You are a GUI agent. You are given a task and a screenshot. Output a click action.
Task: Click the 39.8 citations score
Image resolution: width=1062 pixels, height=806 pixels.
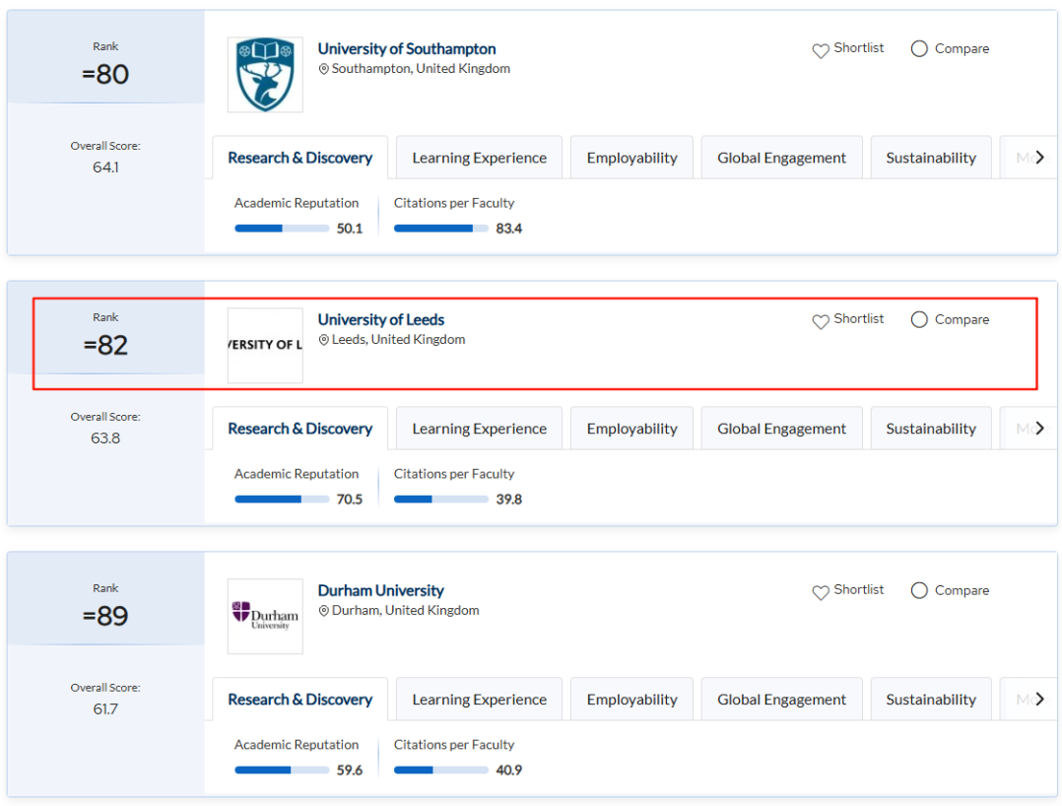tap(508, 500)
